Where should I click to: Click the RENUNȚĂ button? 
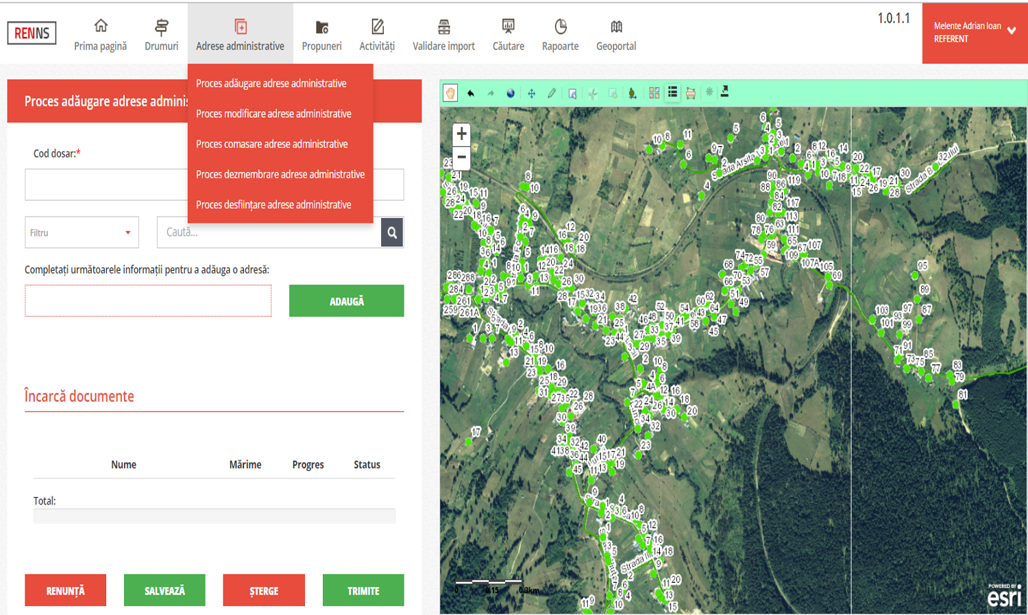tap(66, 590)
